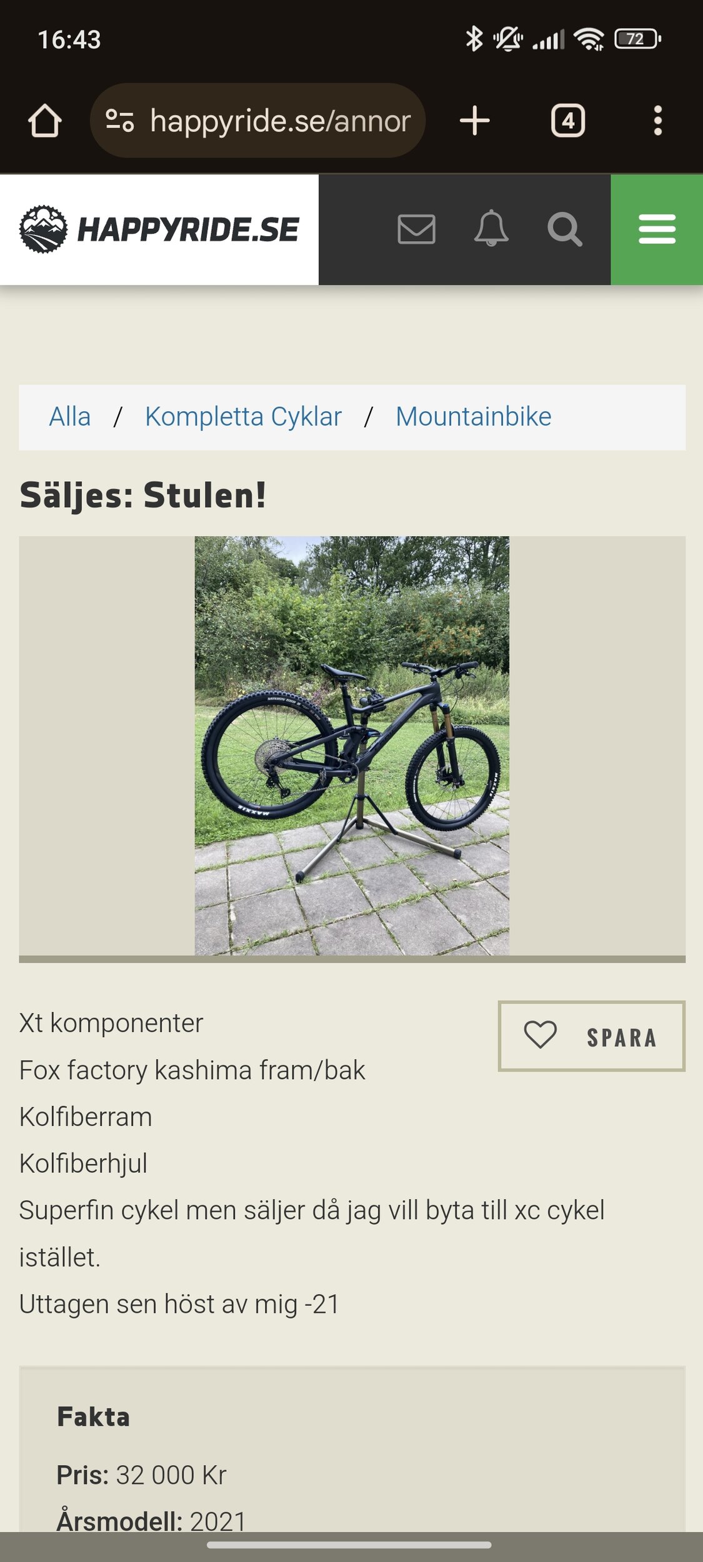Go to Happyride.se logo homepage
Viewport: 703px width, 1562px height.
click(159, 229)
